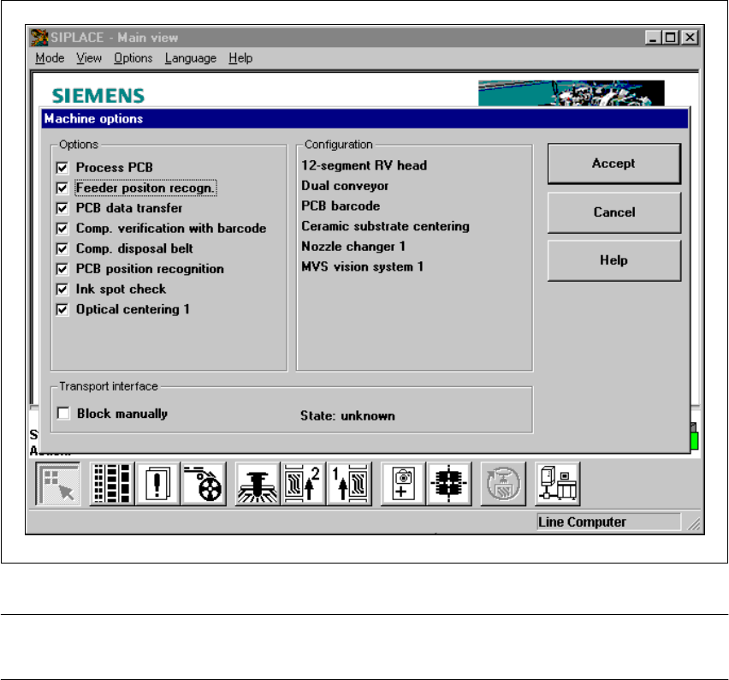Select 'Dual conveyor' configuration entry

tap(345, 186)
